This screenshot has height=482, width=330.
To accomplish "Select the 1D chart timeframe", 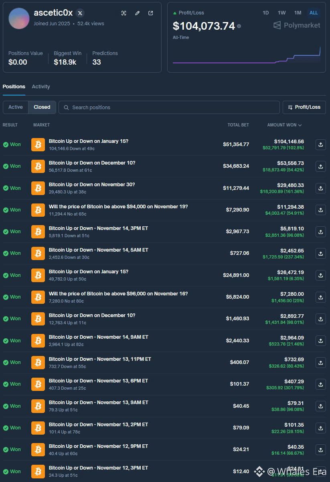I will point(265,12).
